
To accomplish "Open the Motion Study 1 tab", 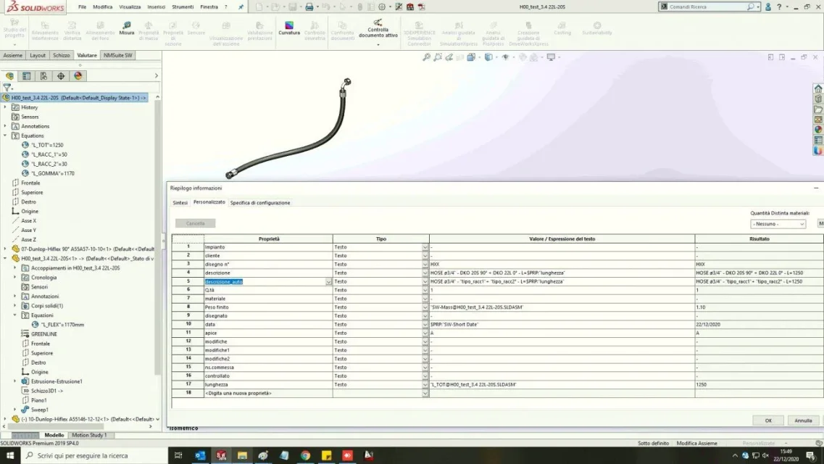I will (x=89, y=435).
